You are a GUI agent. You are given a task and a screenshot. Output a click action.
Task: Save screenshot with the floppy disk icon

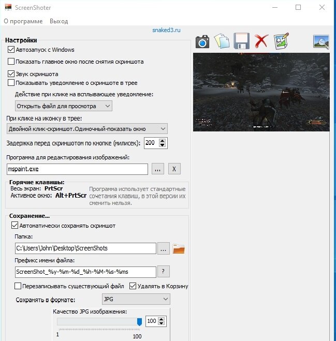pos(242,41)
